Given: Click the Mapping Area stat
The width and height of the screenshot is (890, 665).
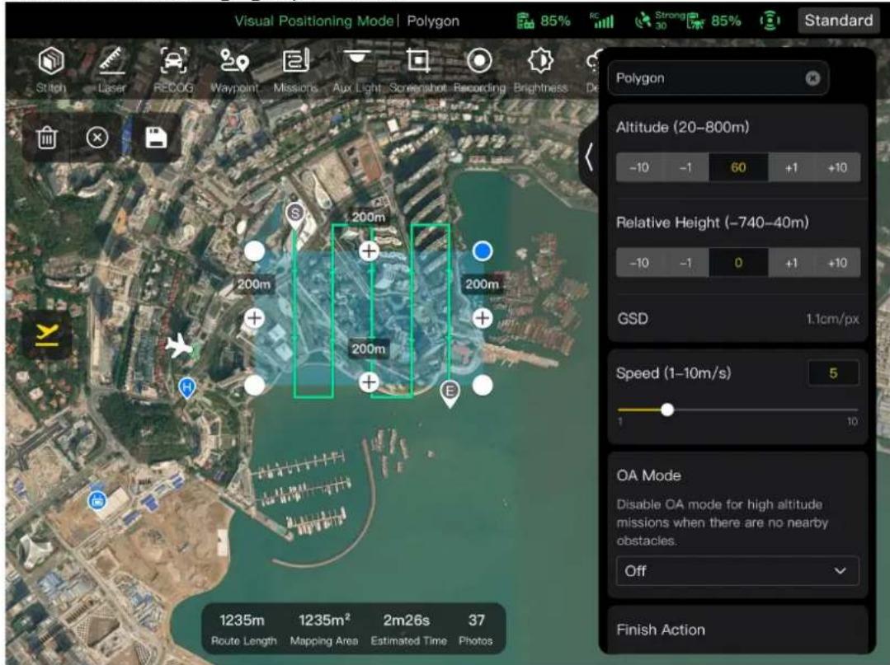Looking at the screenshot, I should (324, 630).
